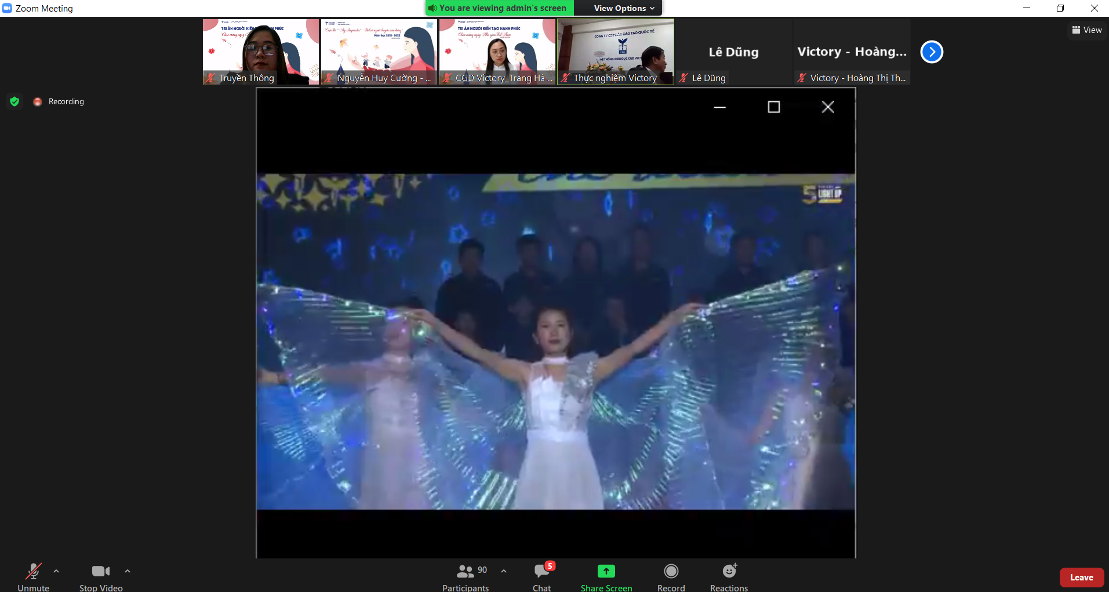Open the video settings chevron next to Stop Video

[x=127, y=571]
